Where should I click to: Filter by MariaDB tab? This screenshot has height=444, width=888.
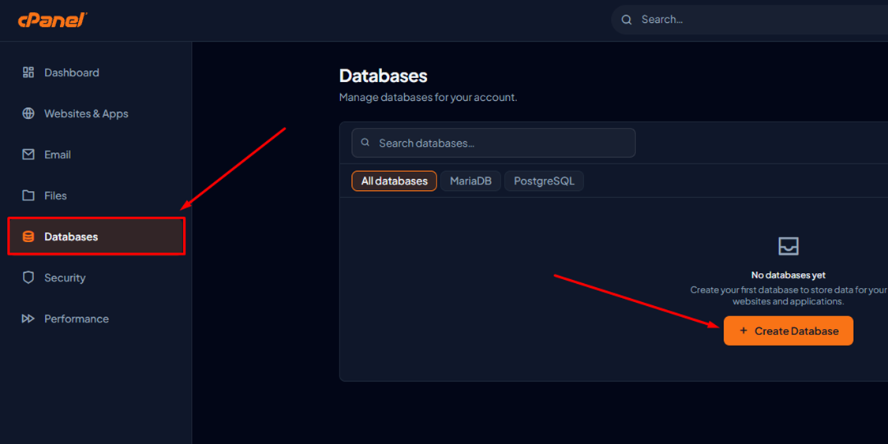click(x=470, y=181)
